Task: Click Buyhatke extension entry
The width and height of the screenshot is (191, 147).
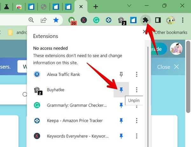Action: 56,90
